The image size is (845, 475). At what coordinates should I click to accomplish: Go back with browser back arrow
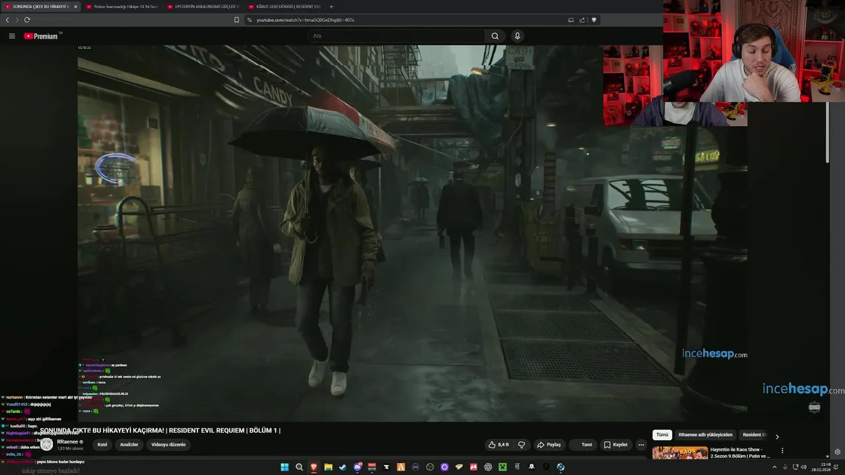pyautogui.click(x=7, y=20)
